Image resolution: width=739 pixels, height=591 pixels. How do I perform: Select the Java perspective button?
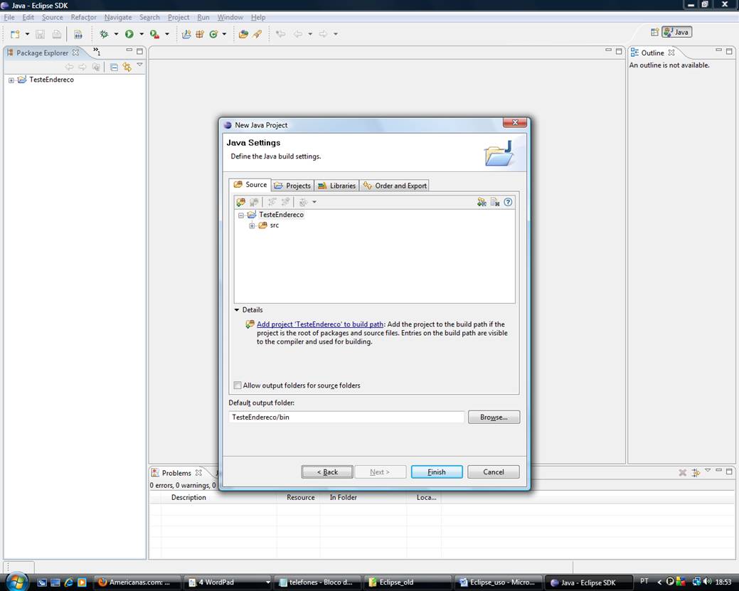coord(677,32)
